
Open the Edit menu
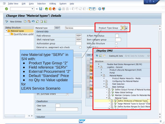23,4
